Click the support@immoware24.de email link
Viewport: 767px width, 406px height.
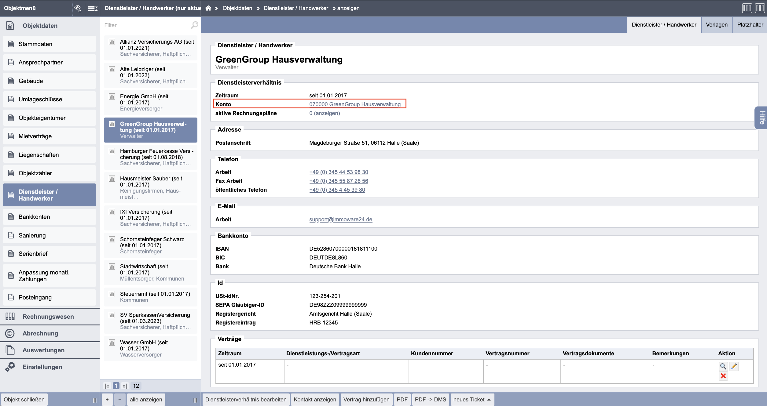point(341,219)
